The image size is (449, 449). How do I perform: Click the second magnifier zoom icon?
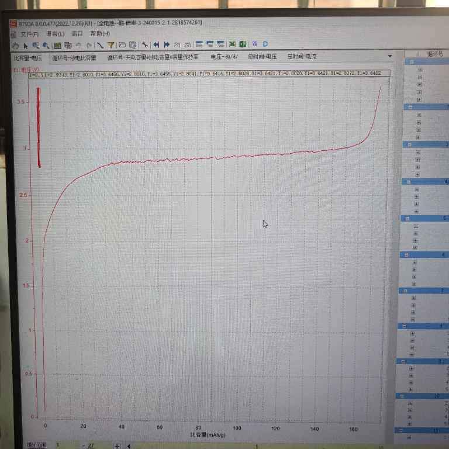click(46, 45)
